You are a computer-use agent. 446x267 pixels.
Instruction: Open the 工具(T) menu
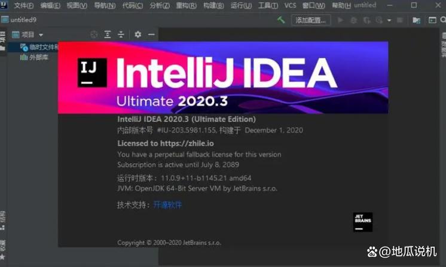pyautogui.click(x=268, y=5)
